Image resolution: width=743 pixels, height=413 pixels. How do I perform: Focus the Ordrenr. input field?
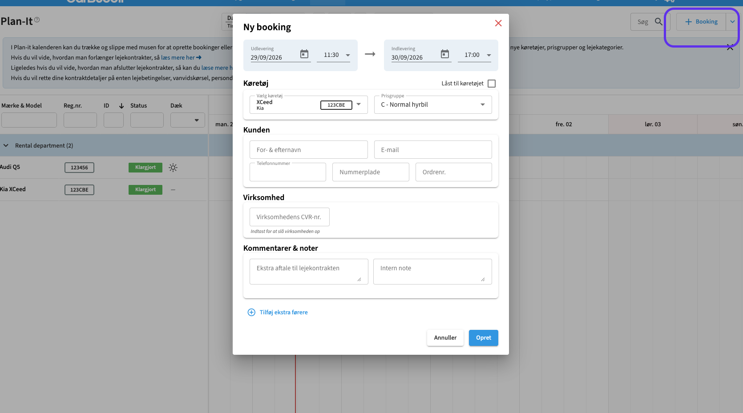click(454, 172)
